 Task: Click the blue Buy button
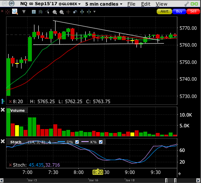coord(179,11)
